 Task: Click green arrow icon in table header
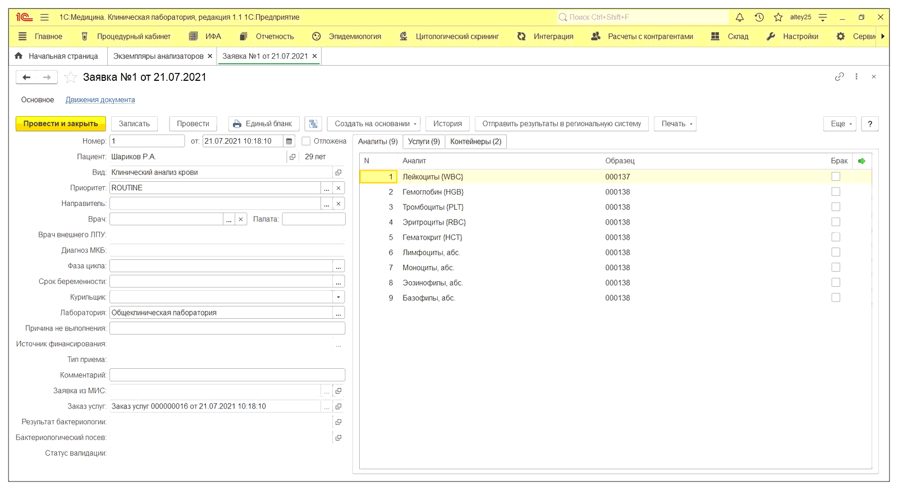(x=862, y=161)
